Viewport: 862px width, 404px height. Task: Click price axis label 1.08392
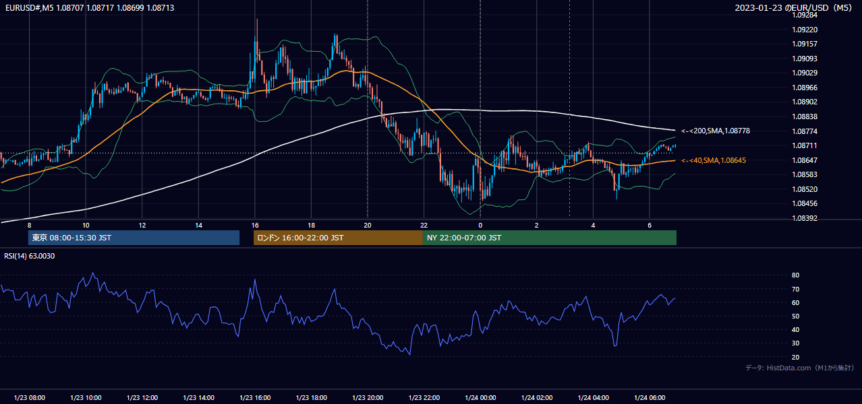pos(804,218)
